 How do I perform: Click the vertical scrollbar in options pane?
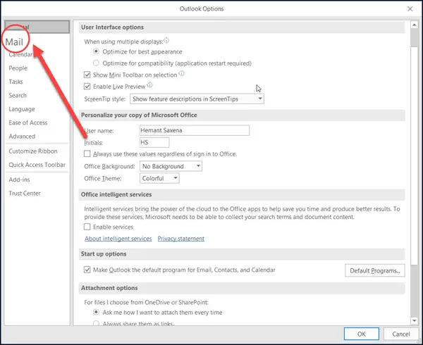pyautogui.click(x=409, y=176)
